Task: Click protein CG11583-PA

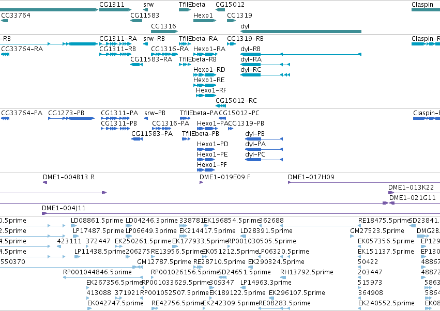Action: coord(152,134)
